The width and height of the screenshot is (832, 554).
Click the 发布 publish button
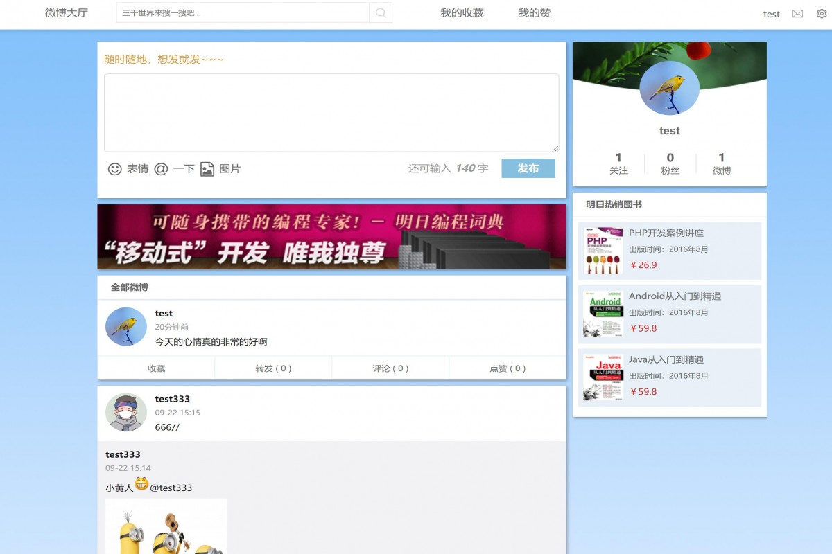528,168
